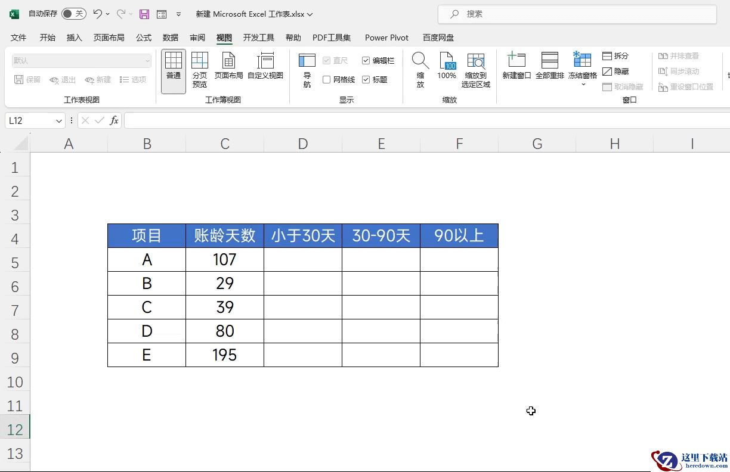Click header cell 项目

tap(147, 236)
